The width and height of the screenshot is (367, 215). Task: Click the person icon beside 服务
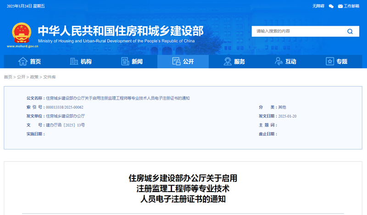pyautogui.click(x=227, y=62)
